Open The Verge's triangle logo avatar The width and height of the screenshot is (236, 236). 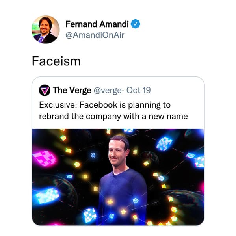(x=45, y=90)
